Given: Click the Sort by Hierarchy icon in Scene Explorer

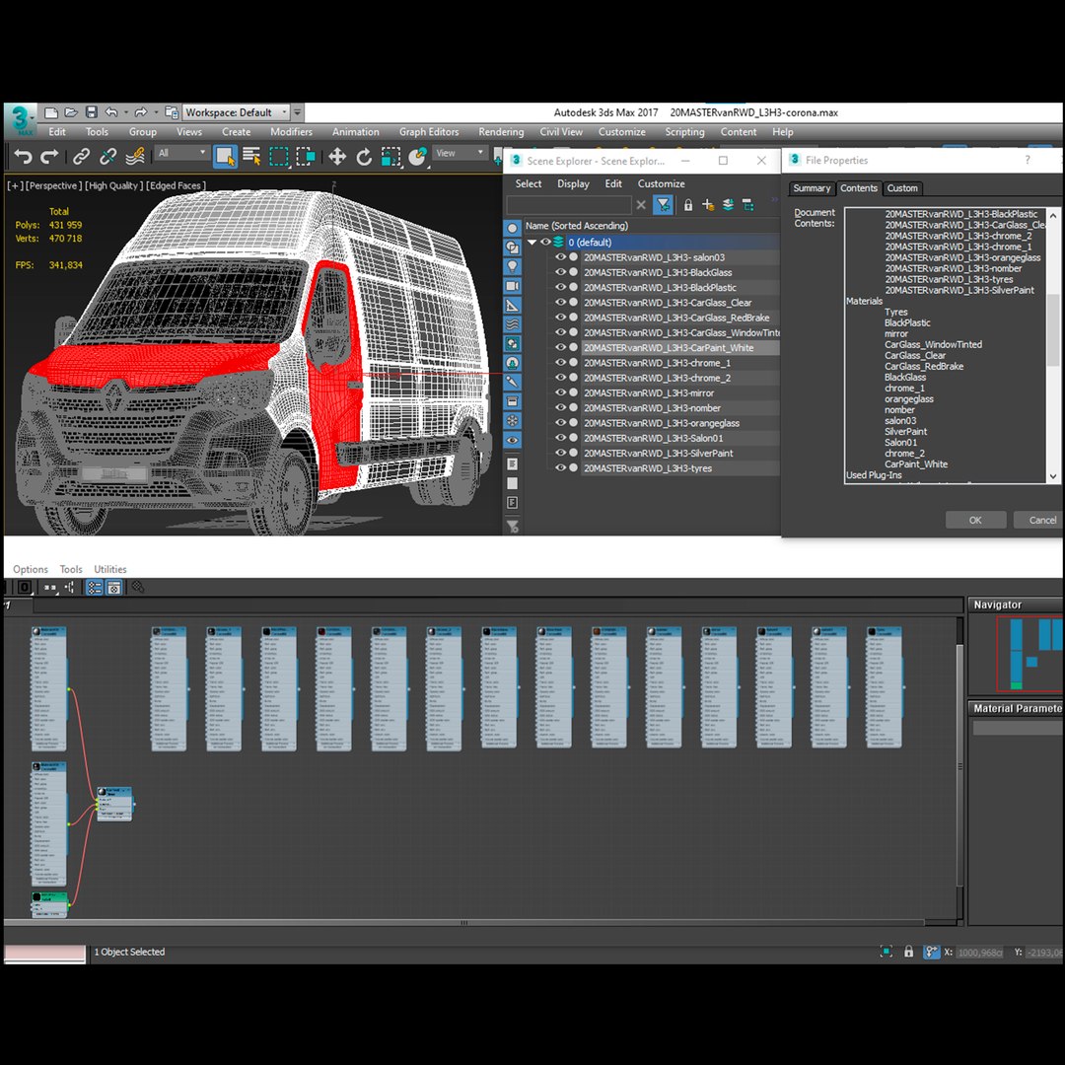Looking at the screenshot, I should (x=747, y=205).
